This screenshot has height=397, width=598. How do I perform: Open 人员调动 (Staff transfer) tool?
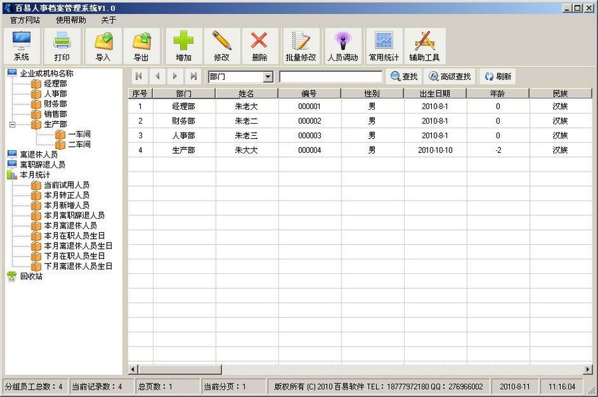343,45
